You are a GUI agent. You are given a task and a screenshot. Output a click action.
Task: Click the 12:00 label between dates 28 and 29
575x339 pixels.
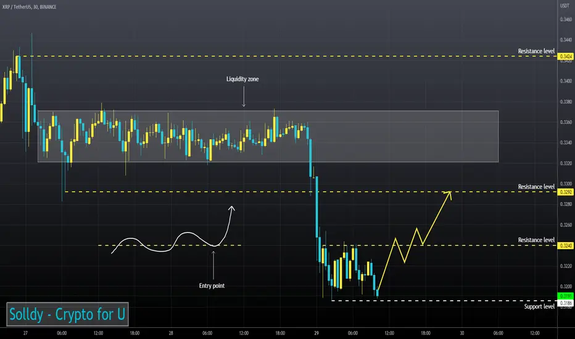244,333
